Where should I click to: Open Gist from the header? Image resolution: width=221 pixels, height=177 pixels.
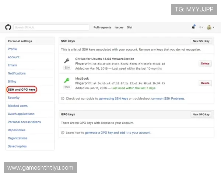(130, 27)
